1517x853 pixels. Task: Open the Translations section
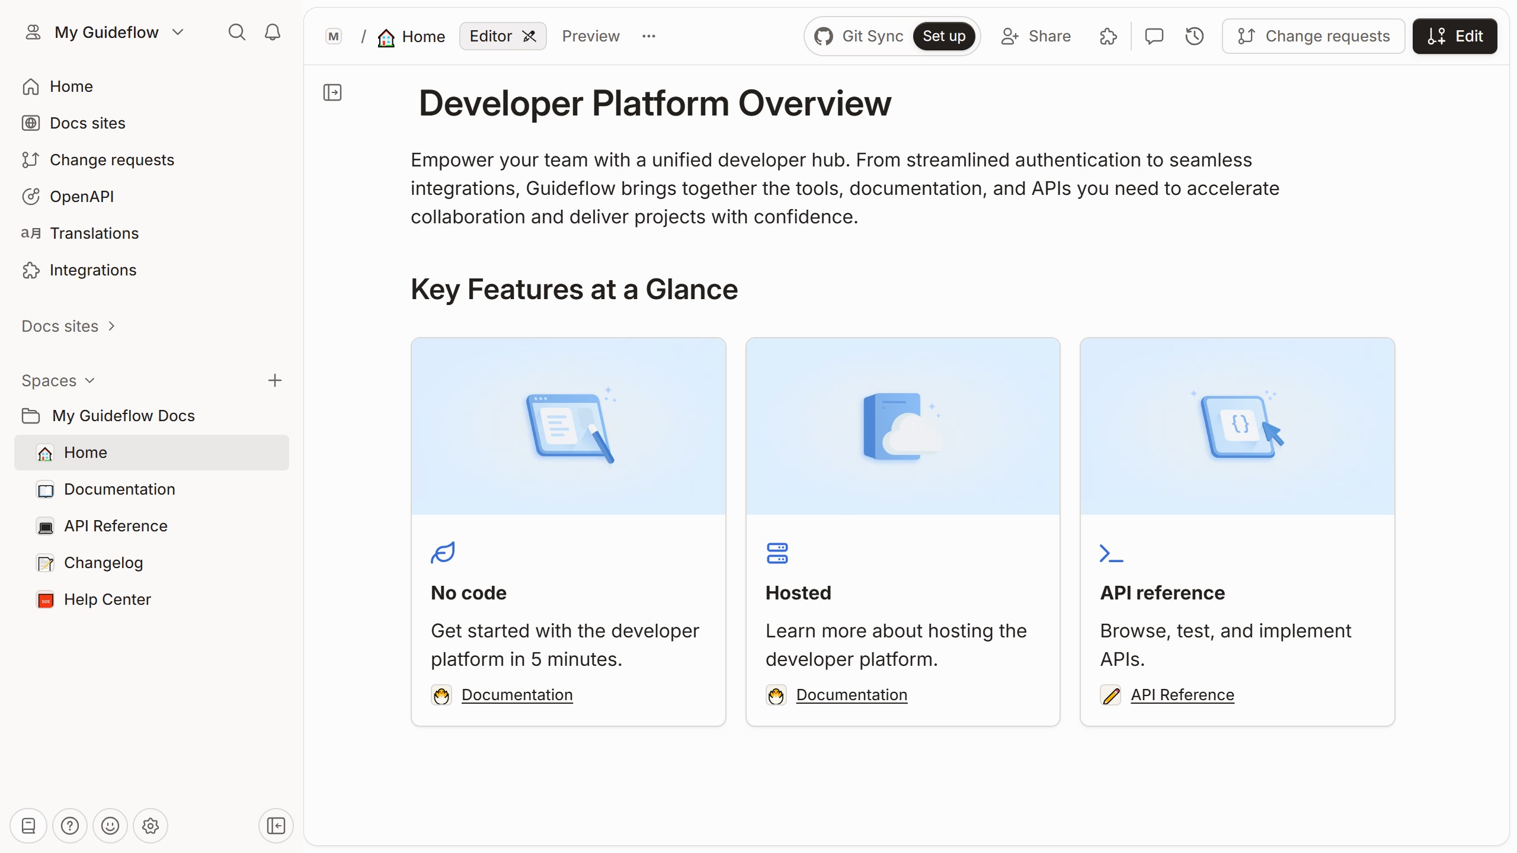(94, 233)
